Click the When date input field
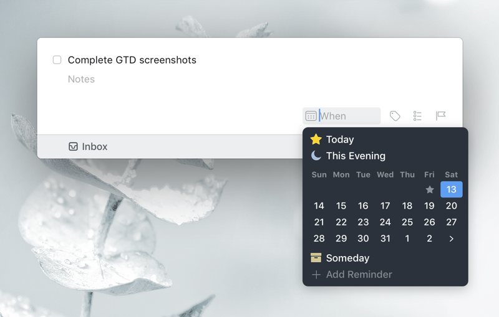The image size is (499, 317). [341, 116]
